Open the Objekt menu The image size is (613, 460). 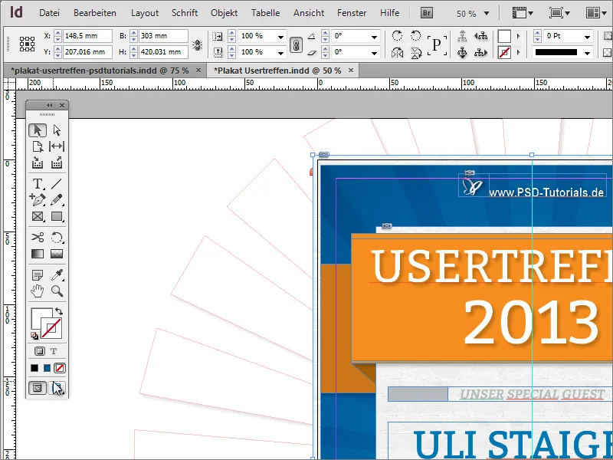point(224,13)
